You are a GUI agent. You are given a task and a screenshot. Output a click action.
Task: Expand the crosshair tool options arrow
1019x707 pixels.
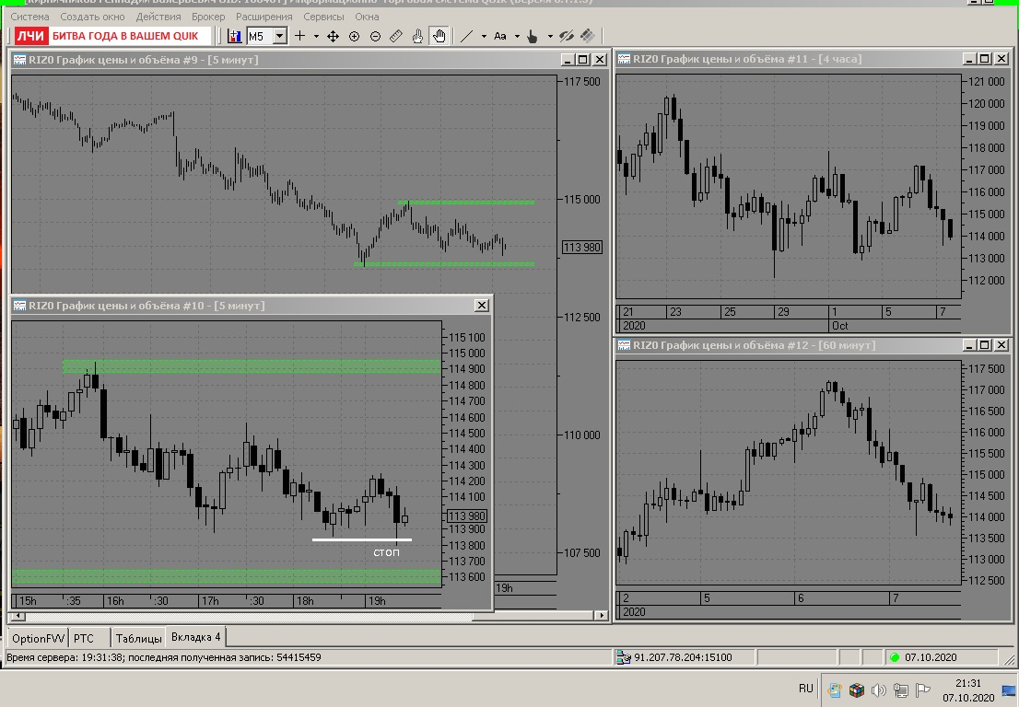pos(317,36)
